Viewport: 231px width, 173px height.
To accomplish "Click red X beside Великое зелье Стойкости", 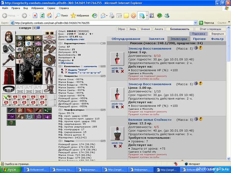I will [x=121, y=146].
